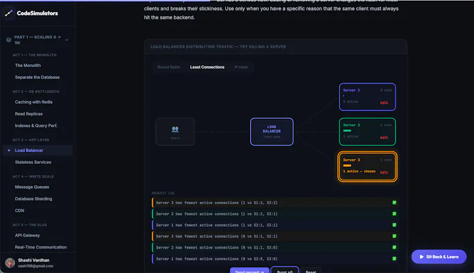Click log text 'Server 3 has fewest active connections (0 vs S1:1, S2:1)'
The height and width of the screenshot is (273, 474).
point(217,236)
